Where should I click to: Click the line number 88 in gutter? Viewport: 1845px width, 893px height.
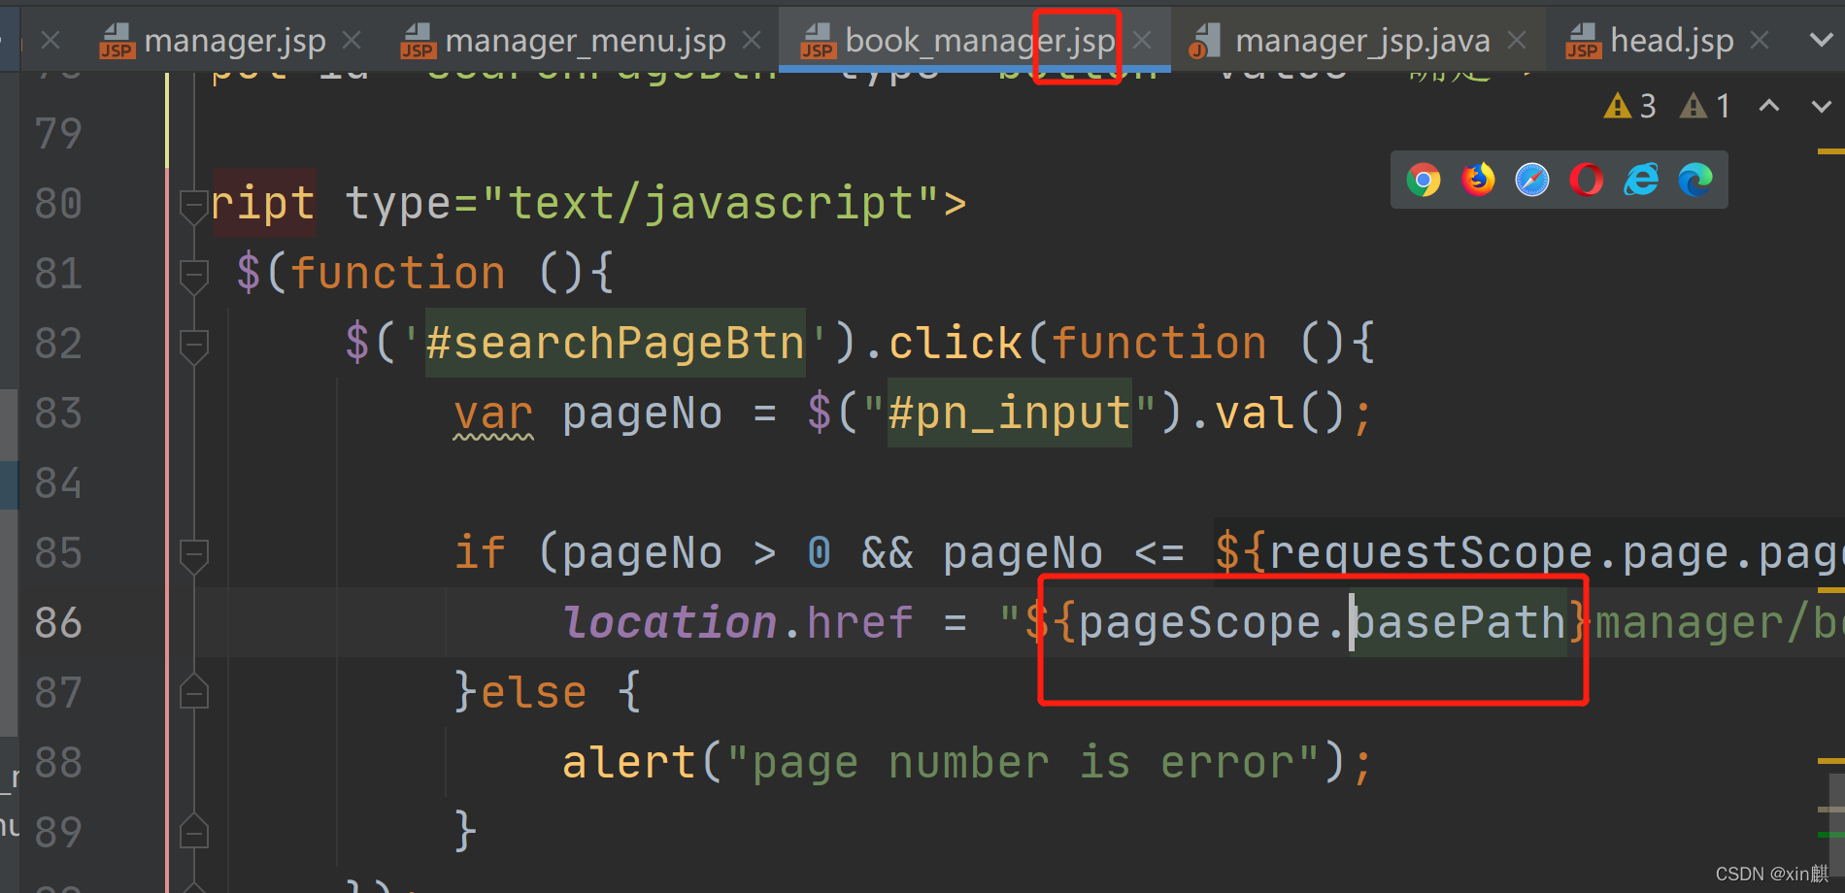click(58, 763)
